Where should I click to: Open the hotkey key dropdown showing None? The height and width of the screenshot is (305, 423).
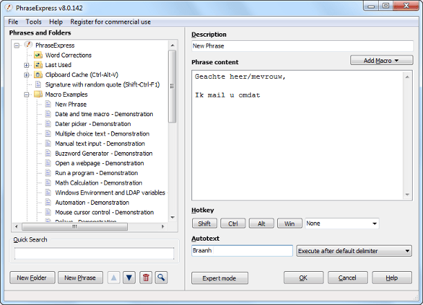click(342, 223)
